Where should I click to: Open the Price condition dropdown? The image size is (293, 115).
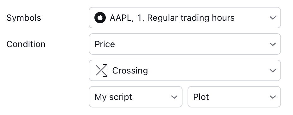point(185,44)
